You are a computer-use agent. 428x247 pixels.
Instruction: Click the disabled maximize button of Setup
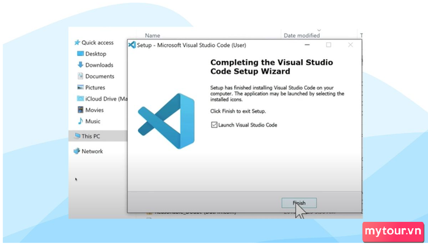[x=329, y=45]
